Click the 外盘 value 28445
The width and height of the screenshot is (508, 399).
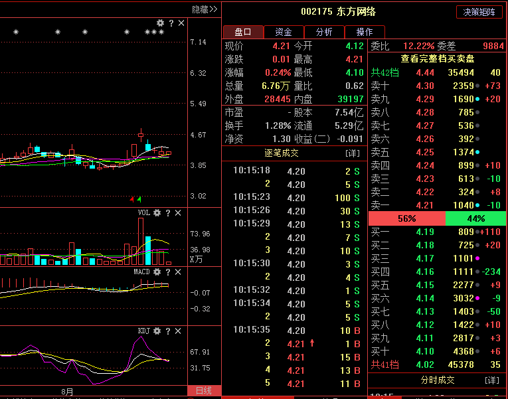point(278,99)
